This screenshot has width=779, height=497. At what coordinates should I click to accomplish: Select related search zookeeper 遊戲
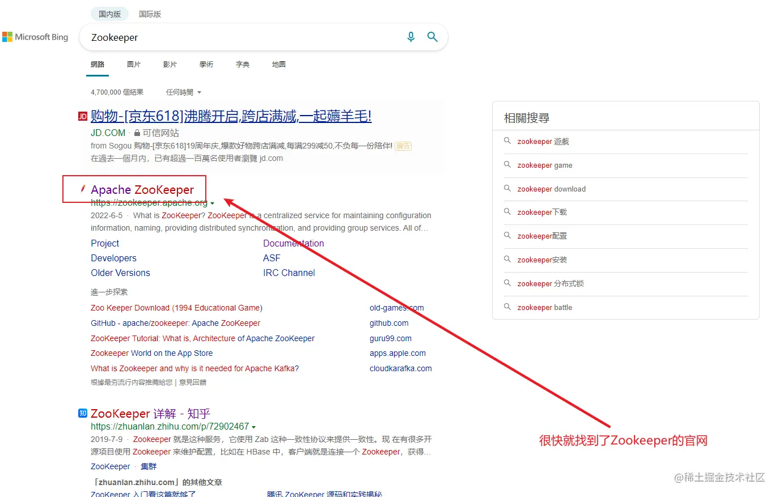[543, 142]
